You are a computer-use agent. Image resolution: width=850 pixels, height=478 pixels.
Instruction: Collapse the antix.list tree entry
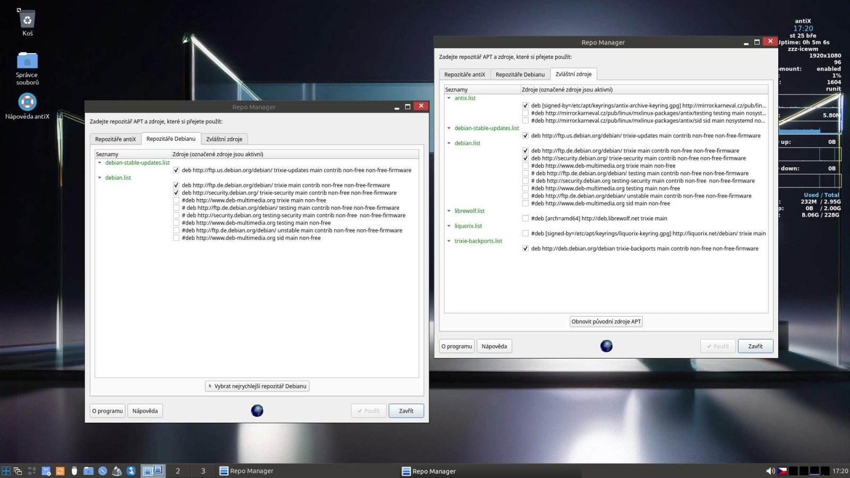point(449,98)
